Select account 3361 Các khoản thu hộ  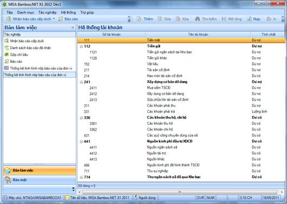pos(181,123)
